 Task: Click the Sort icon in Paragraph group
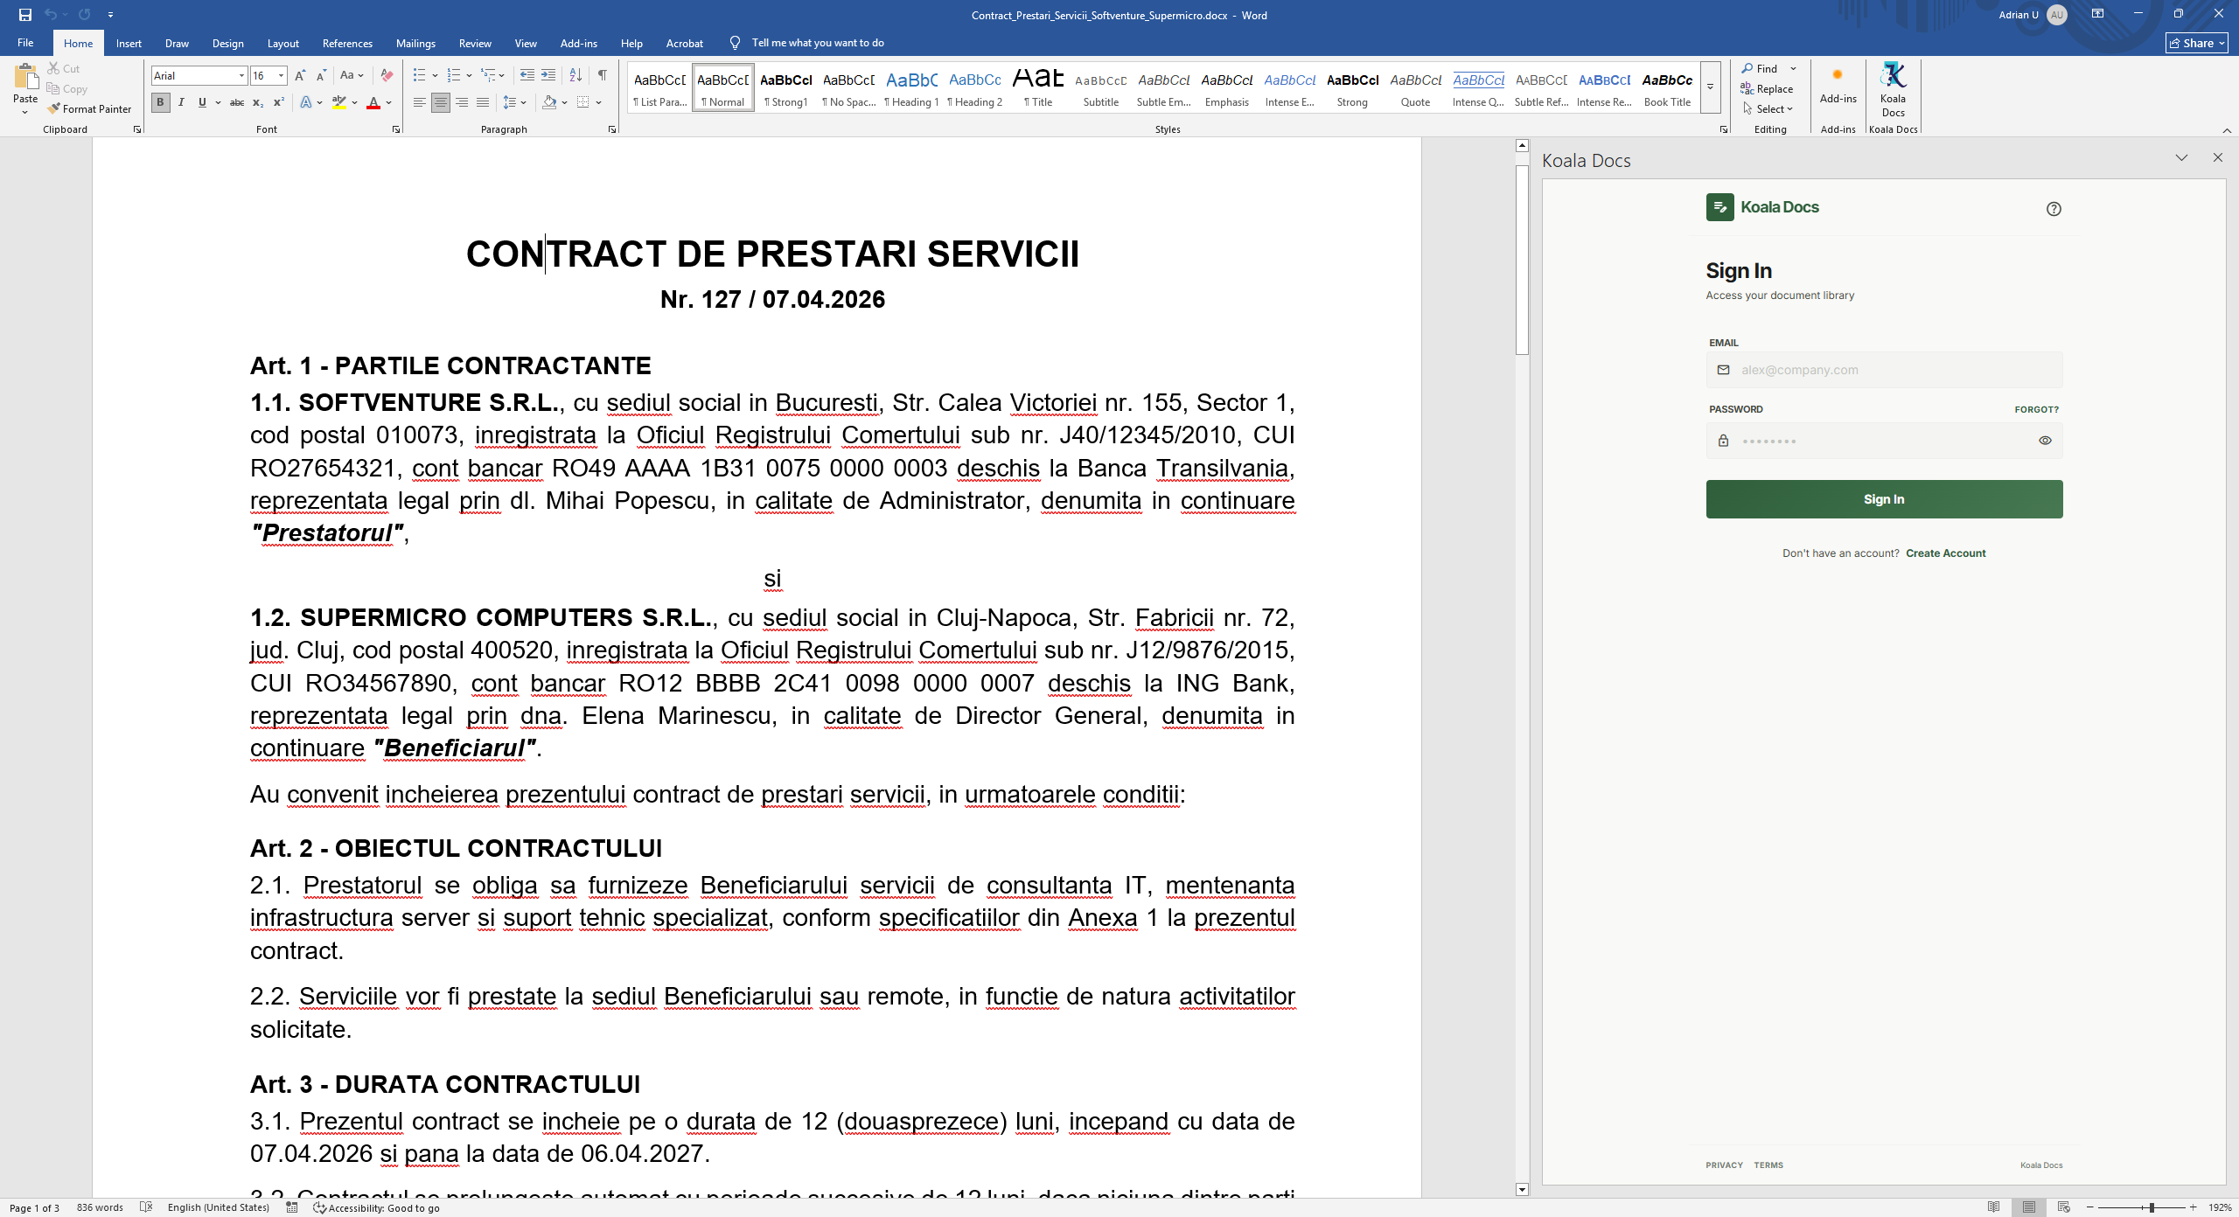(575, 76)
